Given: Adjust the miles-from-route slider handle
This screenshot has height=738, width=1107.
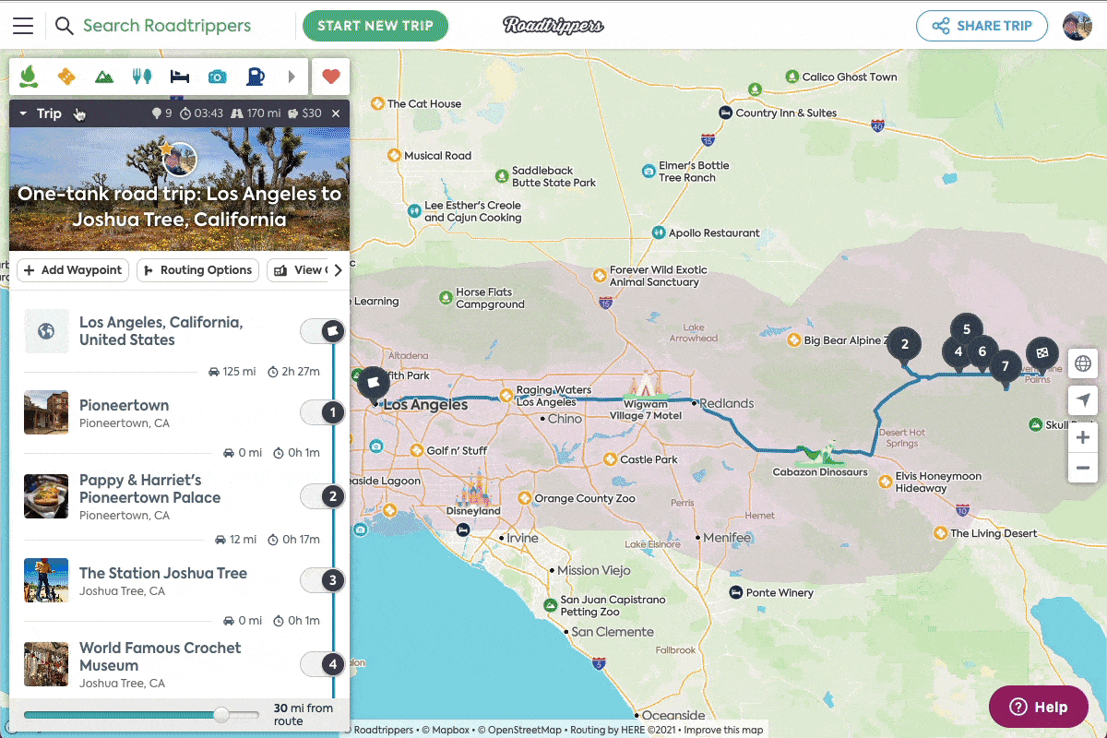Looking at the screenshot, I should click(x=221, y=715).
